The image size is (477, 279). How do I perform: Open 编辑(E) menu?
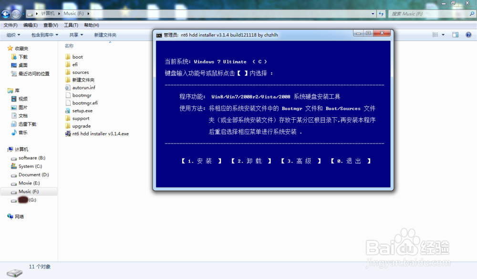[x=31, y=25]
